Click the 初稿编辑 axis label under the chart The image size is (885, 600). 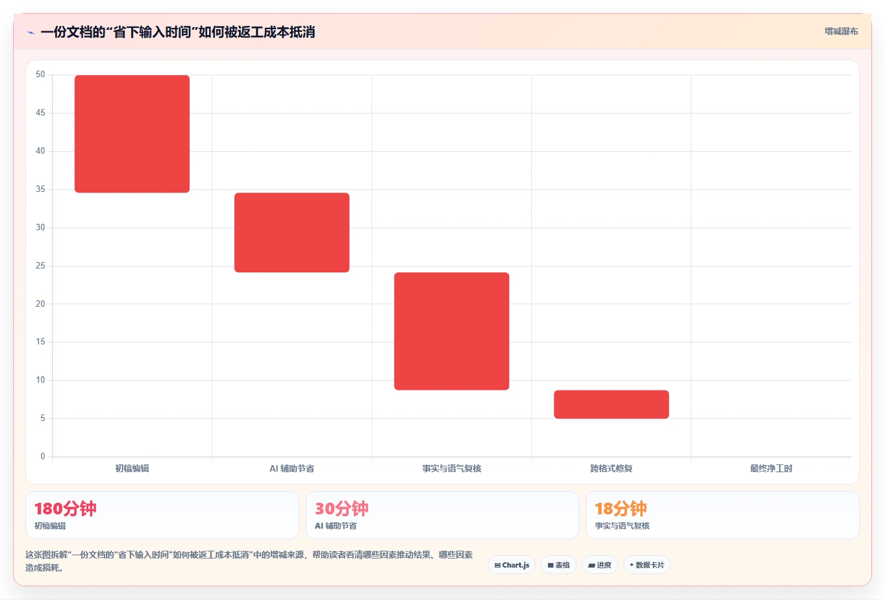(132, 468)
